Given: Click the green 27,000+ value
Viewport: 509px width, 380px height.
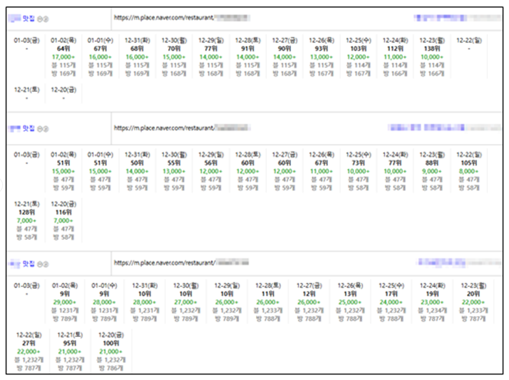Looking at the screenshot, I should tap(186, 302).
